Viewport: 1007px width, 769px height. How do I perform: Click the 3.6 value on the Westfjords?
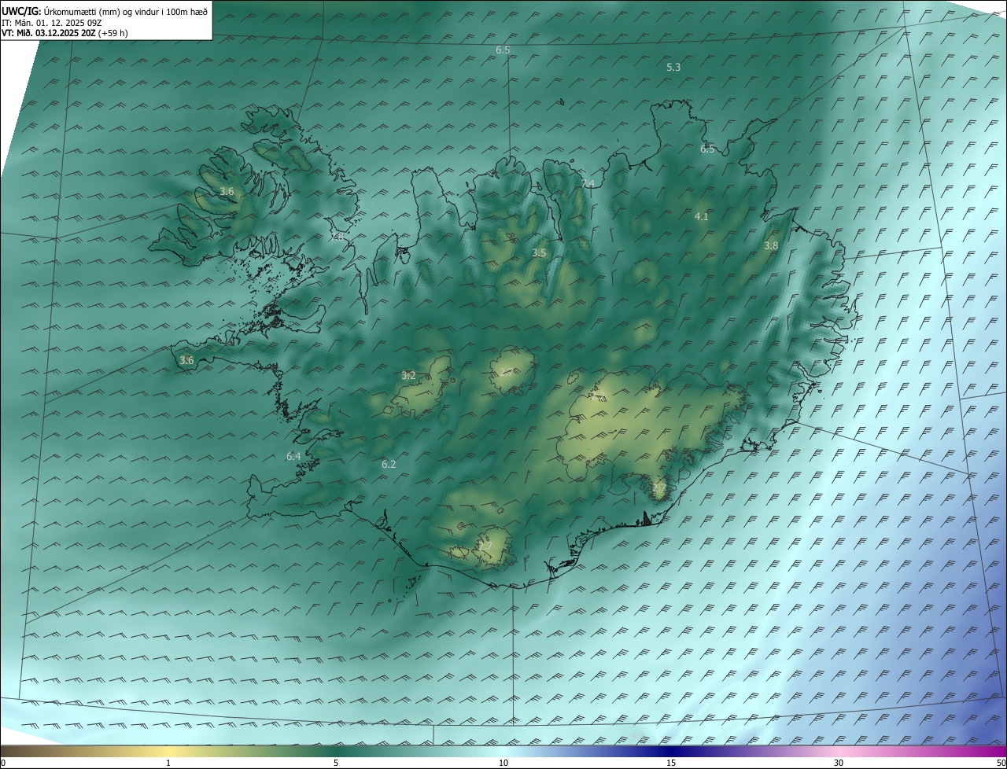(227, 192)
